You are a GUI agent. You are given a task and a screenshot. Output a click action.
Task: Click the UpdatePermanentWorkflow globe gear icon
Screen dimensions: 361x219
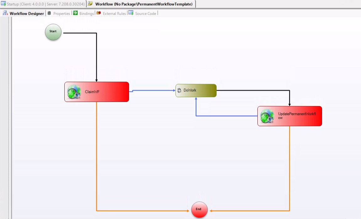pos(267,116)
